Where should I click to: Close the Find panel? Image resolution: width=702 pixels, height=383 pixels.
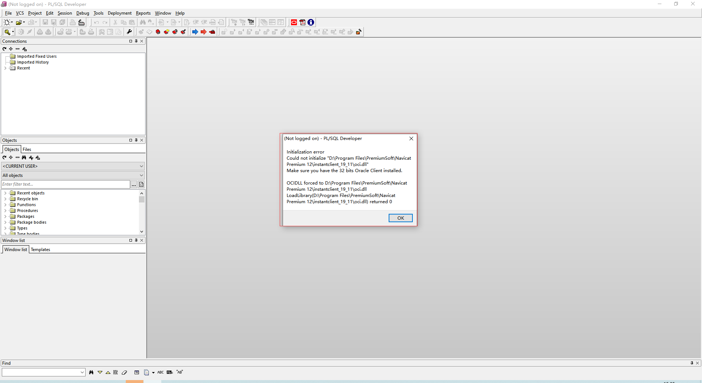point(698,363)
